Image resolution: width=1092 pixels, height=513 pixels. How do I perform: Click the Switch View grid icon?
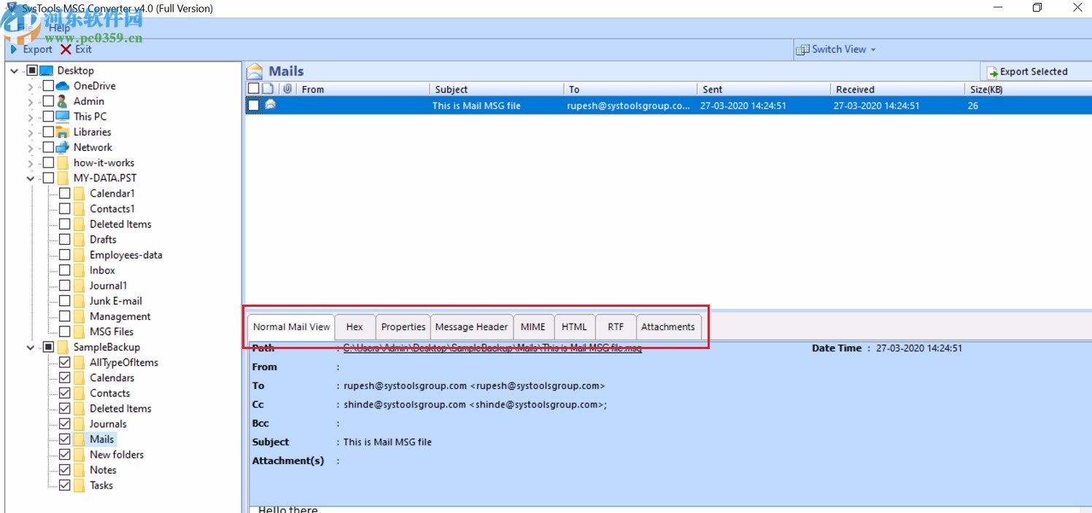pyautogui.click(x=805, y=49)
